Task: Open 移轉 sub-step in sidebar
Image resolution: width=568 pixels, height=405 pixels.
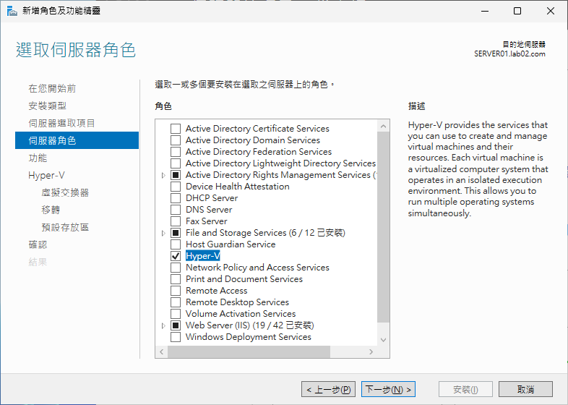Action: coord(51,210)
